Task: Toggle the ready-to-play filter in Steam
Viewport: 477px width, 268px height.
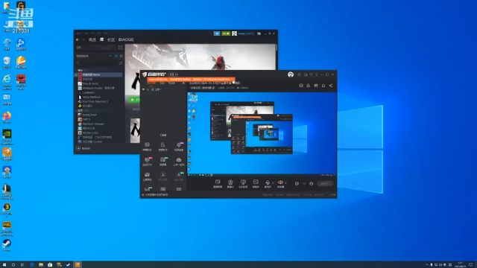Action: click(121, 57)
